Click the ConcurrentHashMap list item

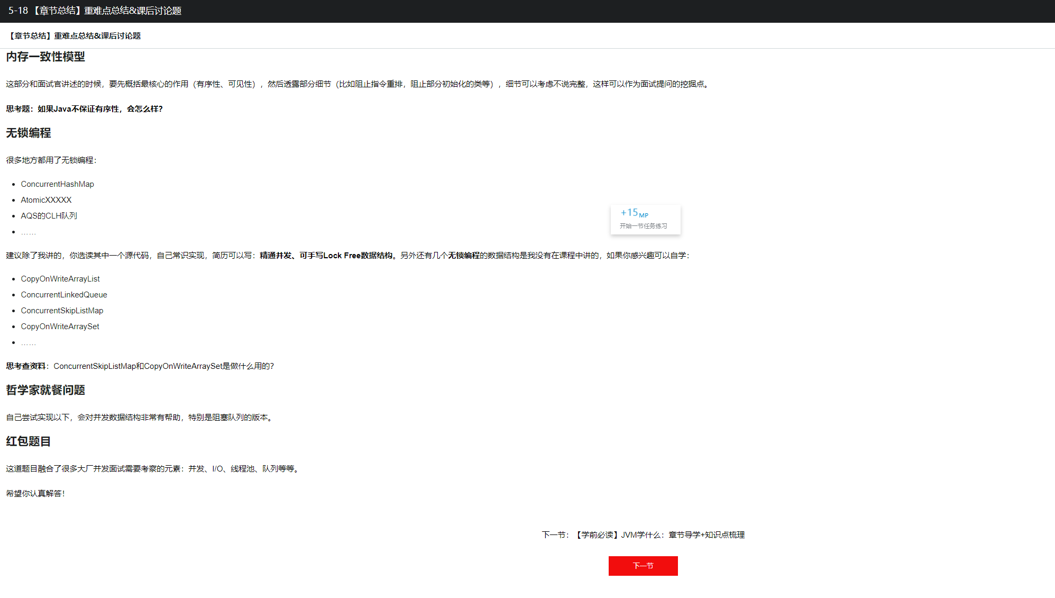click(x=57, y=184)
